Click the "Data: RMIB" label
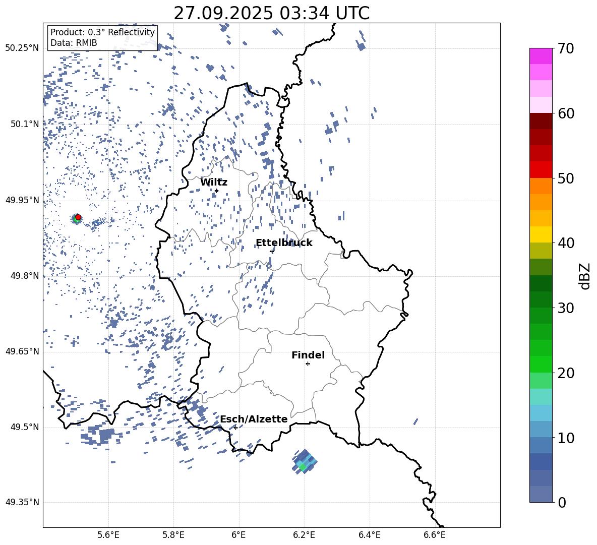Viewport: 597px width, 545px height. pyautogui.click(x=74, y=43)
